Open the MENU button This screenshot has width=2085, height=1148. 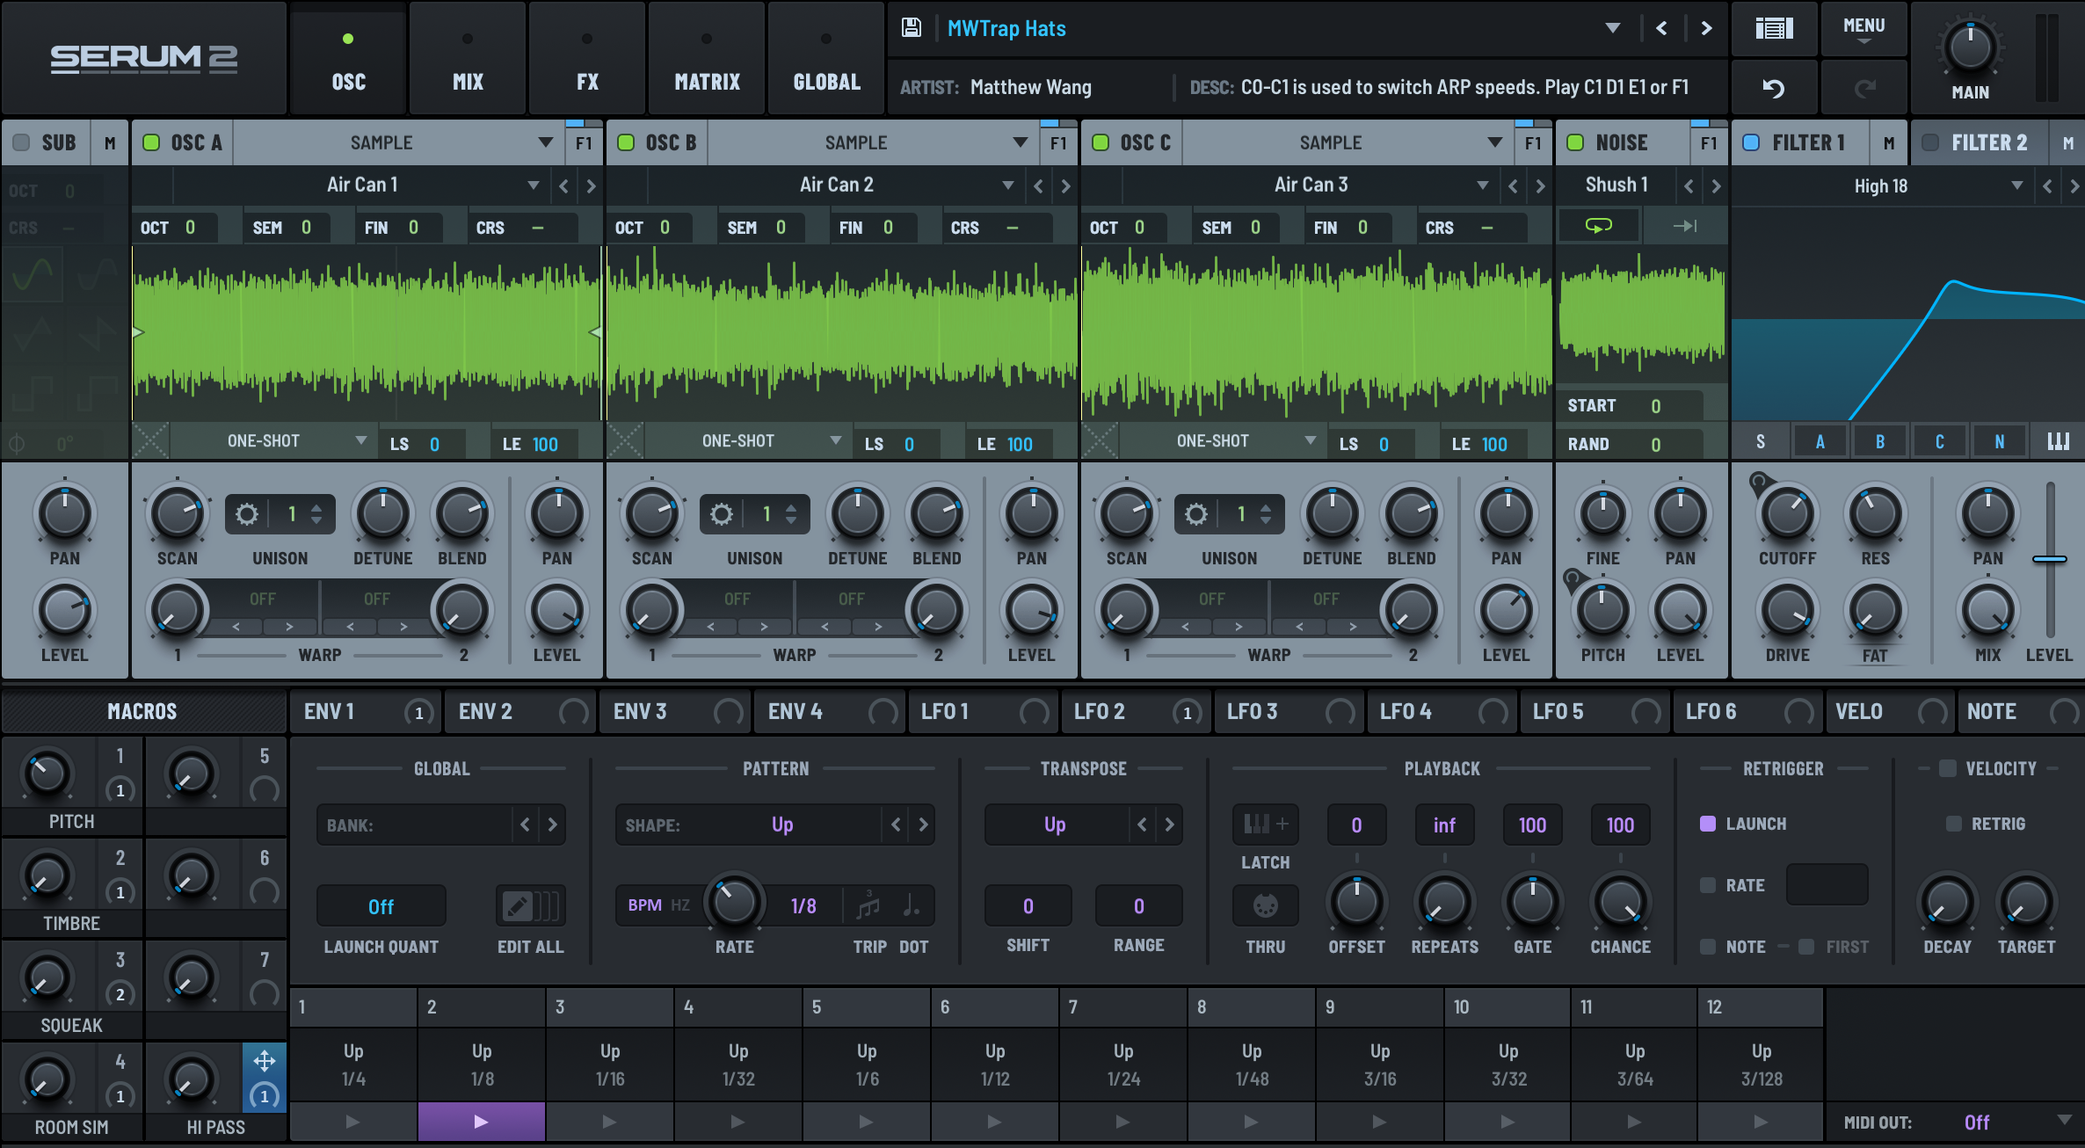1863,28
